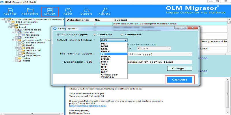Image resolution: width=231 pixels, height=115 pixels.
Task: Click the Tasks checkmark icon
Action: [20, 61]
